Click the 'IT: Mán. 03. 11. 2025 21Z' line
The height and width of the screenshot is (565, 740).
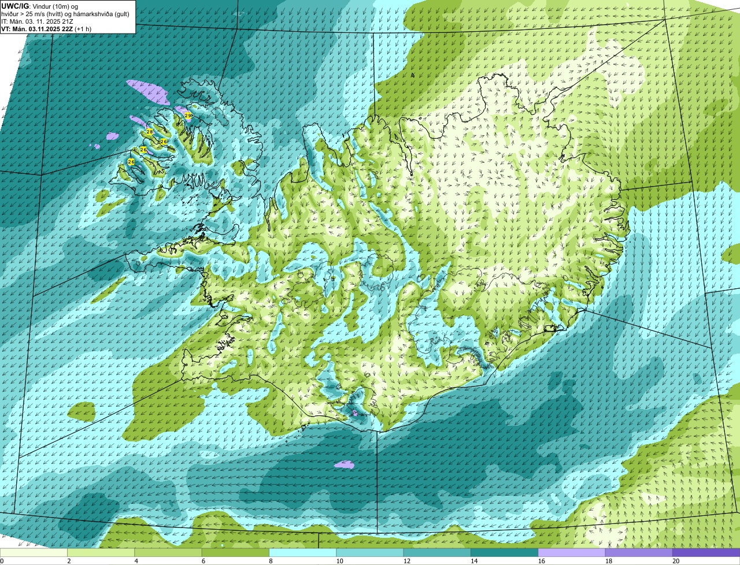point(38,21)
